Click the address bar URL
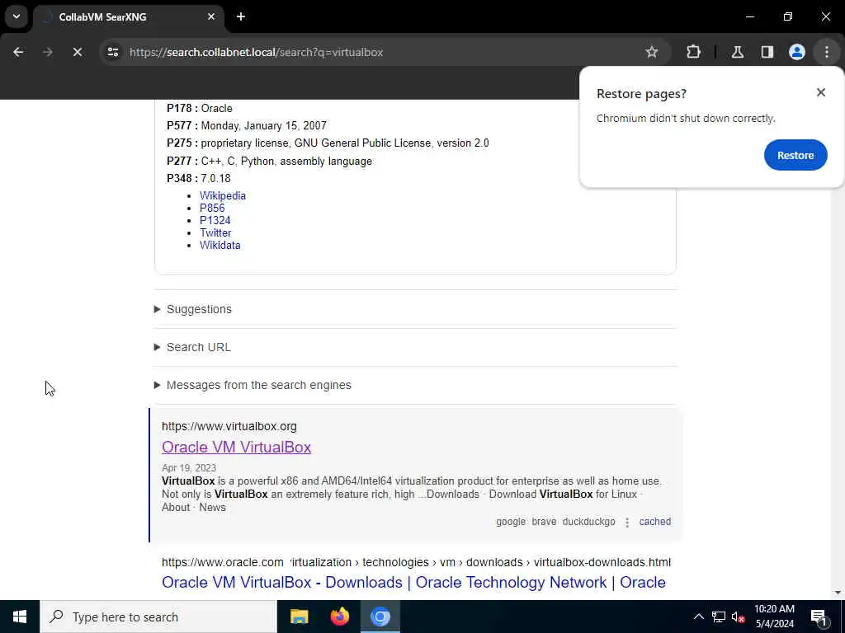 click(x=257, y=52)
